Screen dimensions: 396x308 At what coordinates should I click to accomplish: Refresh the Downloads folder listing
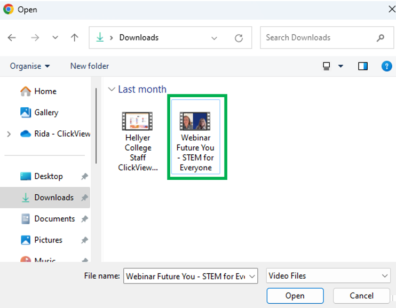[x=239, y=38]
